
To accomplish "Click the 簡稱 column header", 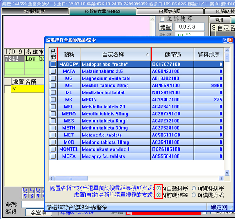I will [x=69, y=54].
